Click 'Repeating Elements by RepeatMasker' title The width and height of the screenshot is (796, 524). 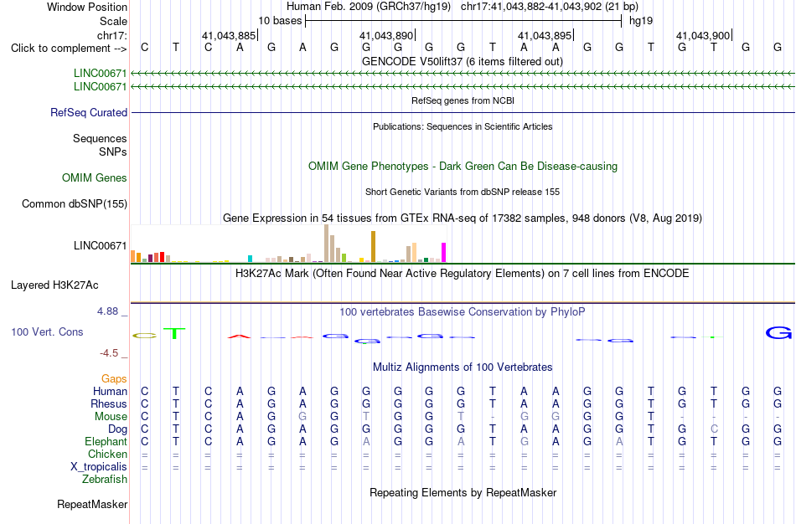[x=463, y=492]
